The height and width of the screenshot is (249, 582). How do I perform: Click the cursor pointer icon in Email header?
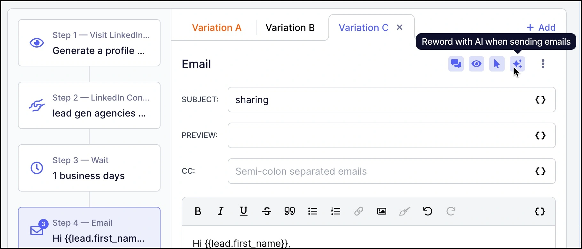click(497, 64)
